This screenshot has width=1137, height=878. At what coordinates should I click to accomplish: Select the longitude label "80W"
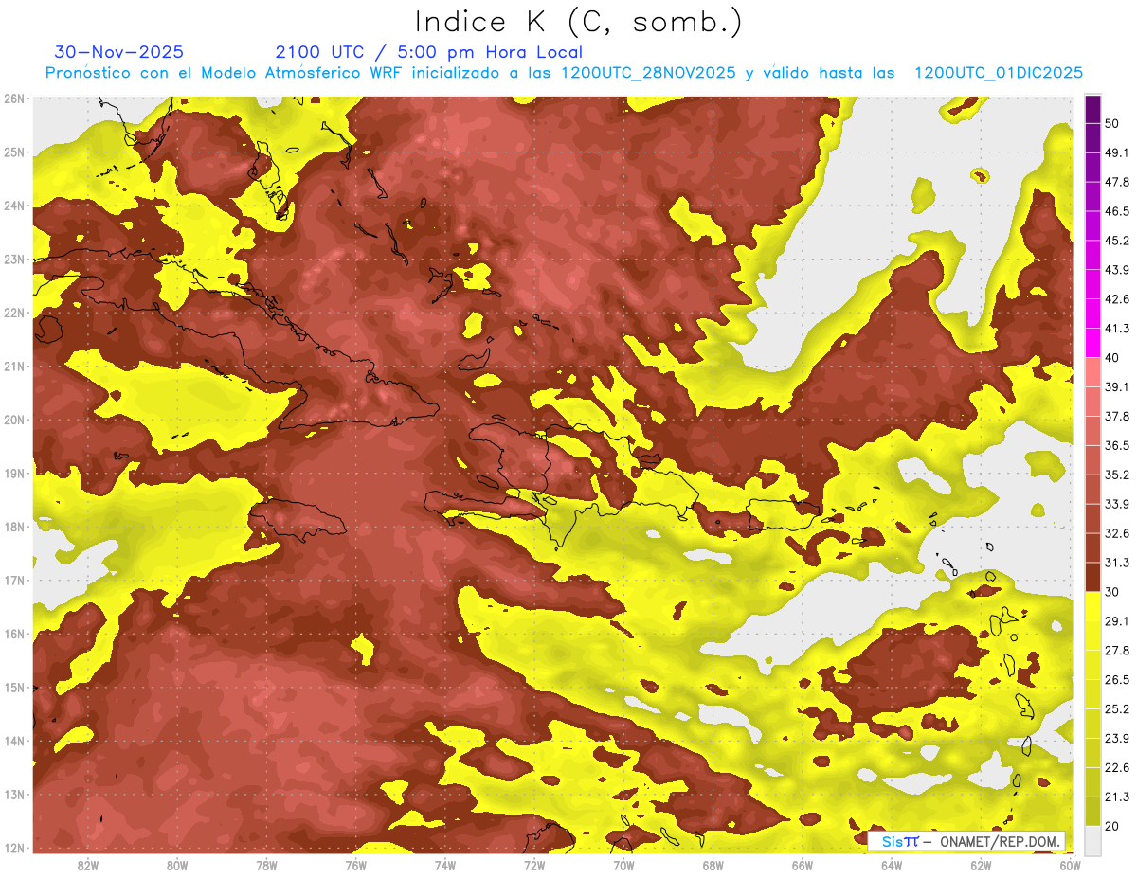pos(177,866)
